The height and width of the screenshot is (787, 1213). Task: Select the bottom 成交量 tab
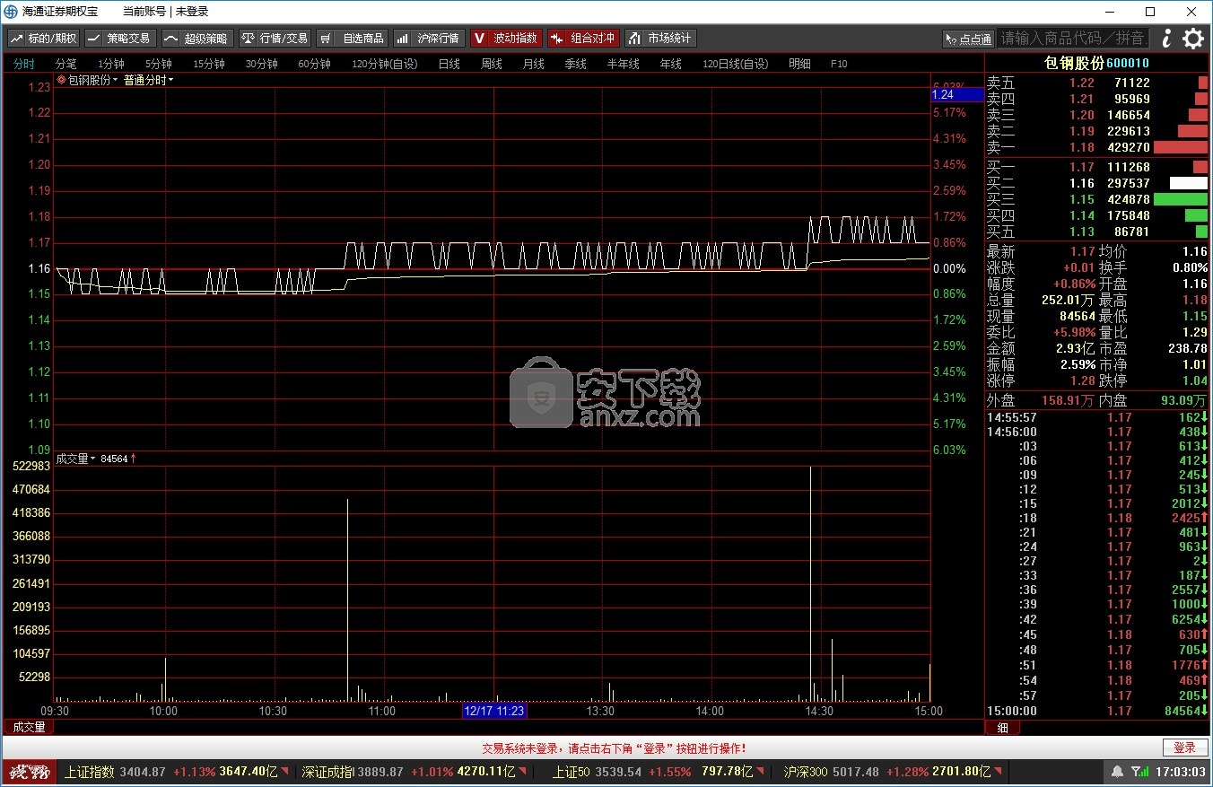pos(29,727)
